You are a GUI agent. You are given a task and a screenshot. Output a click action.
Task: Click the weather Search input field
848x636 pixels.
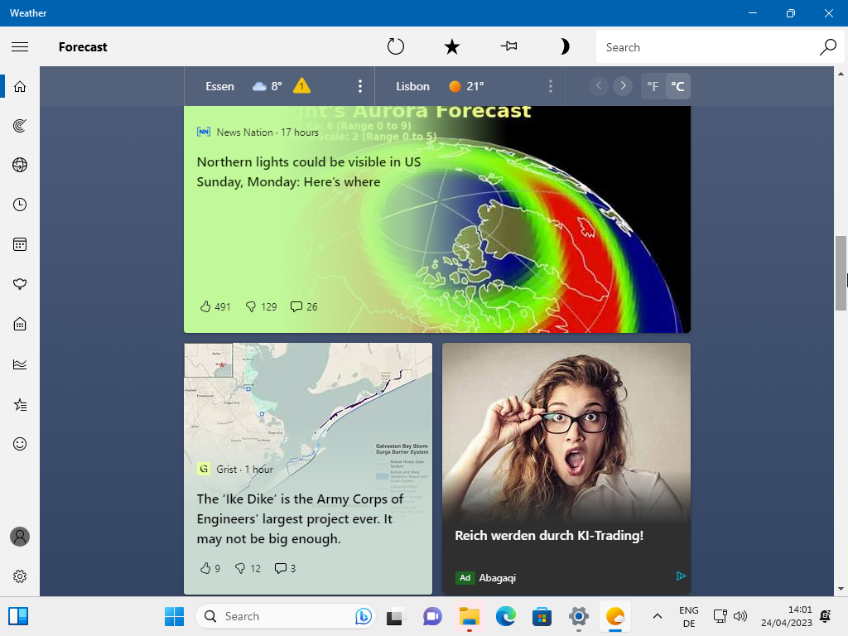point(708,47)
